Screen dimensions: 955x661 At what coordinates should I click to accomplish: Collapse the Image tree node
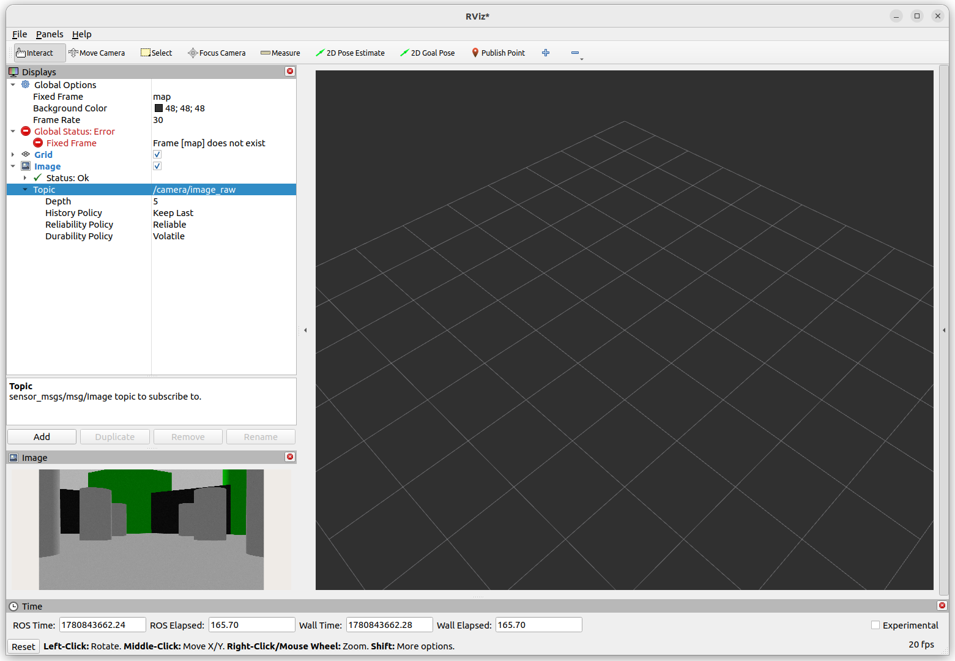[x=13, y=166]
